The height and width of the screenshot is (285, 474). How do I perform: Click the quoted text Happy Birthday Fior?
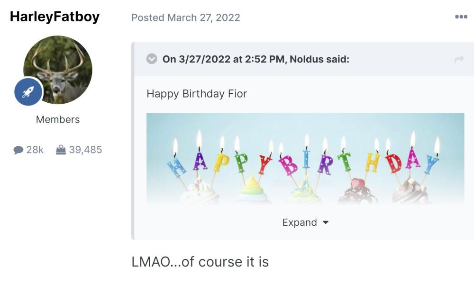click(197, 94)
